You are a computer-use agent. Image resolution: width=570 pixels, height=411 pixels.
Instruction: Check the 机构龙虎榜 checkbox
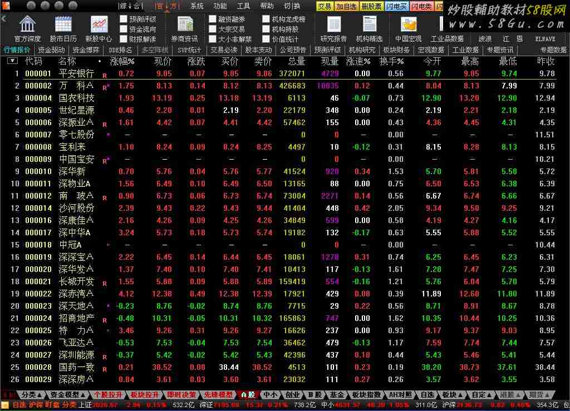click(266, 19)
